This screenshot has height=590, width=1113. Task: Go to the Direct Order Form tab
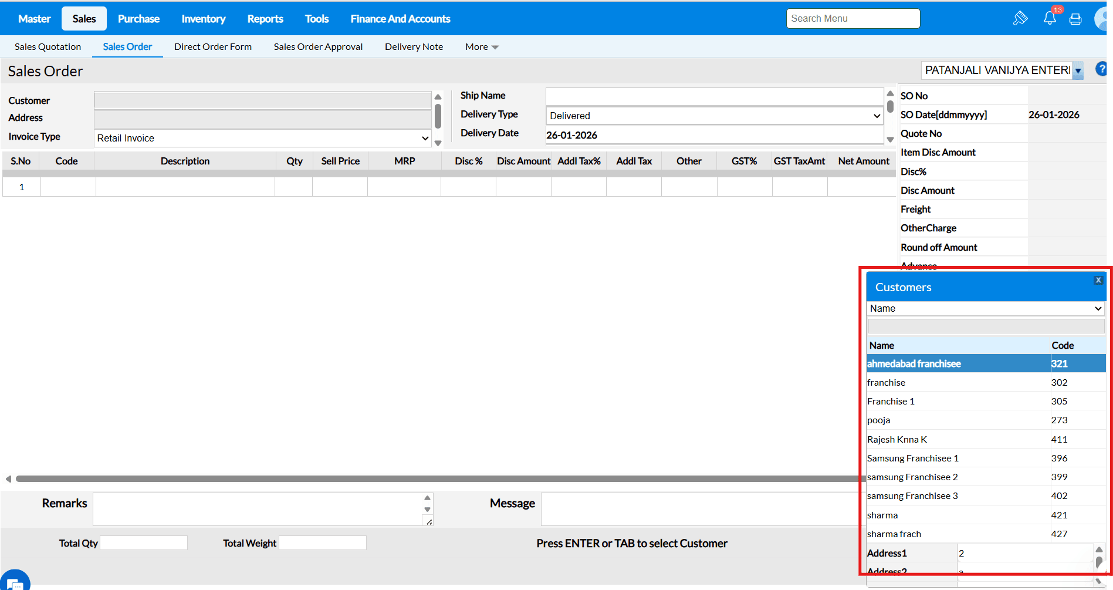click(213, 47)
